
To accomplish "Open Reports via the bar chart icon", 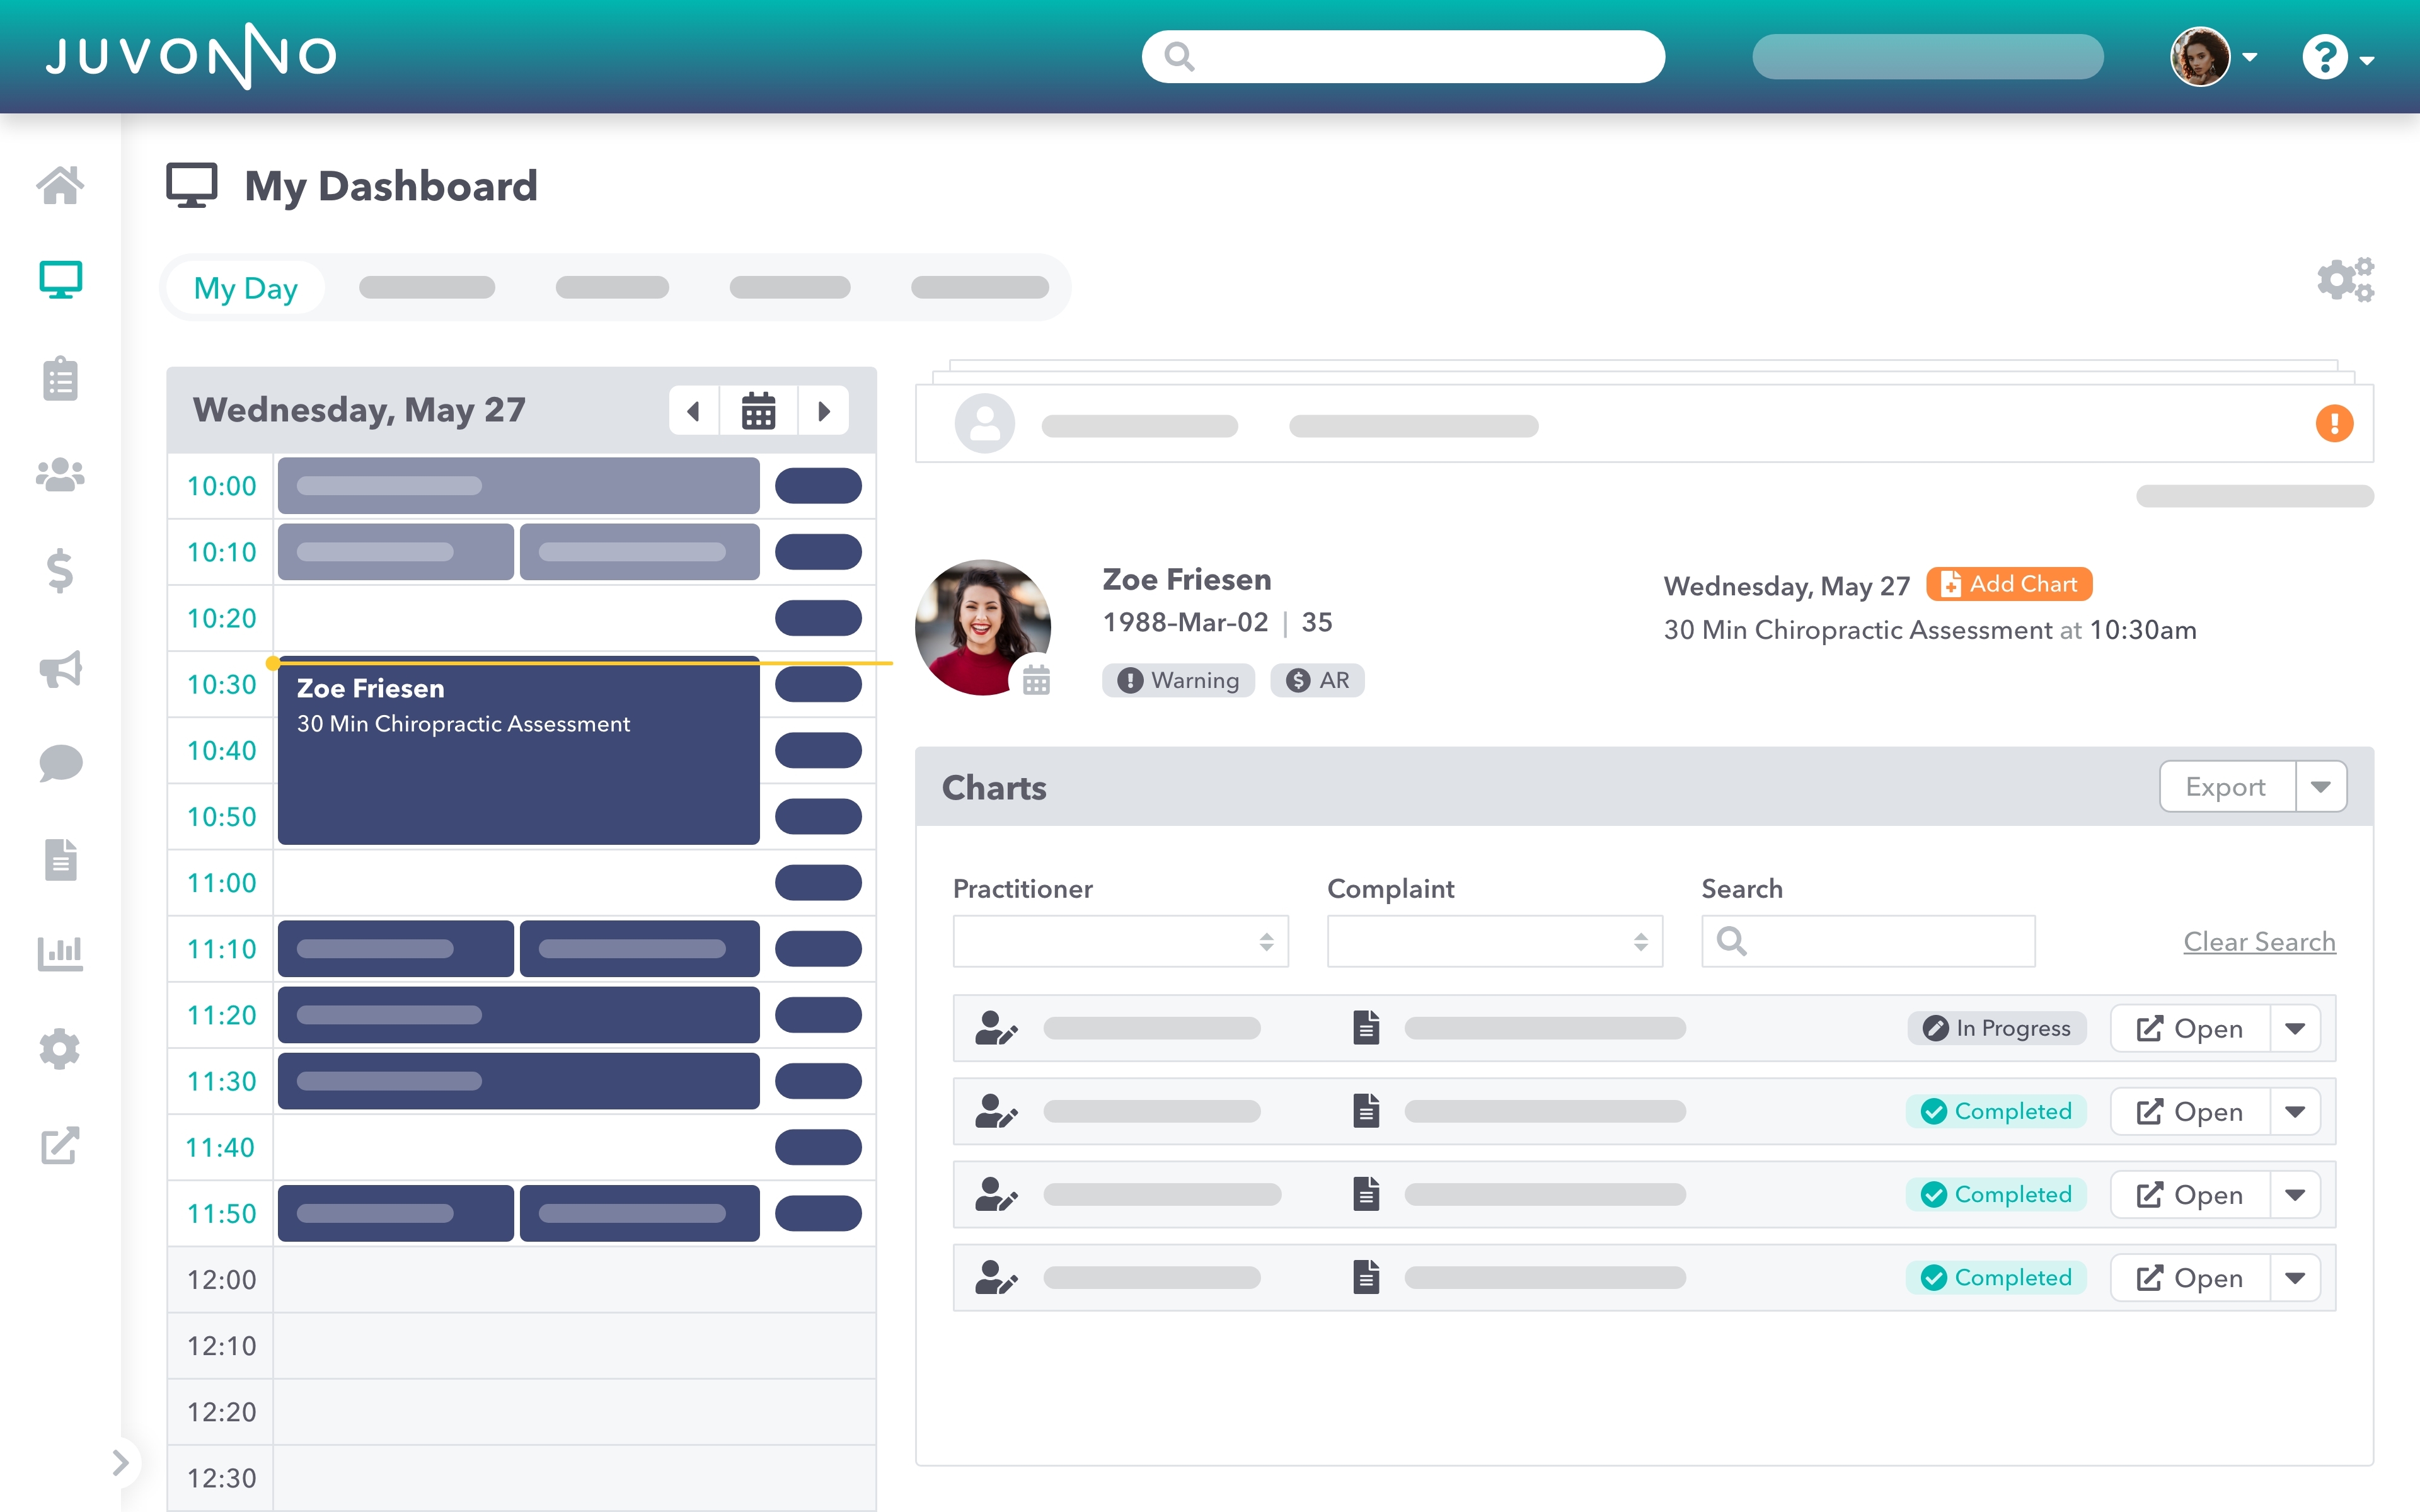I will click(x=60, y=955).
